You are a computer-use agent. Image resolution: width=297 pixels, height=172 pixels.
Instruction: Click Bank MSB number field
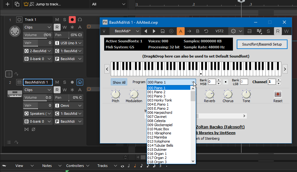[212, 82]
